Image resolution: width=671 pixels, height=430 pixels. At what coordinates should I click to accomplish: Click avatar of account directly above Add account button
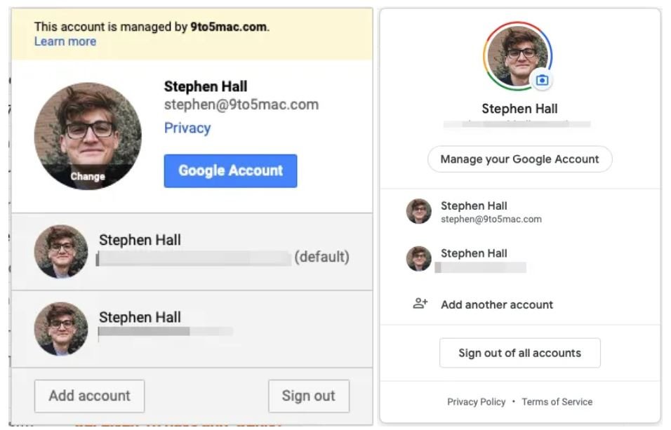pyautogui.click(x=61, y=329)
